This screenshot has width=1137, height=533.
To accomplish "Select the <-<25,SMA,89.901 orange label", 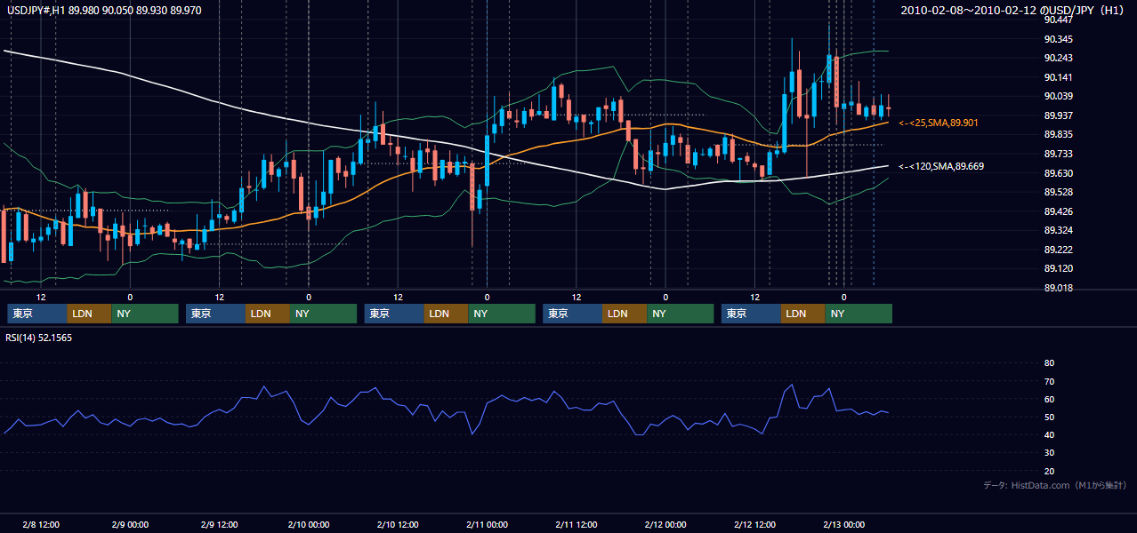I will pos(939,123).
